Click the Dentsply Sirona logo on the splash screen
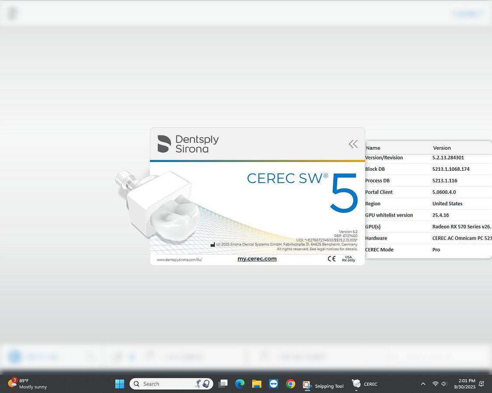The height and width of the screenshot is (393, 492). click(187, 143)
